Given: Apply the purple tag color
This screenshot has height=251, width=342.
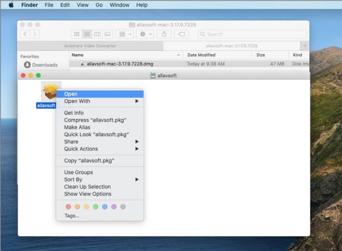Looking at the screenshot, I should [114, 207].
